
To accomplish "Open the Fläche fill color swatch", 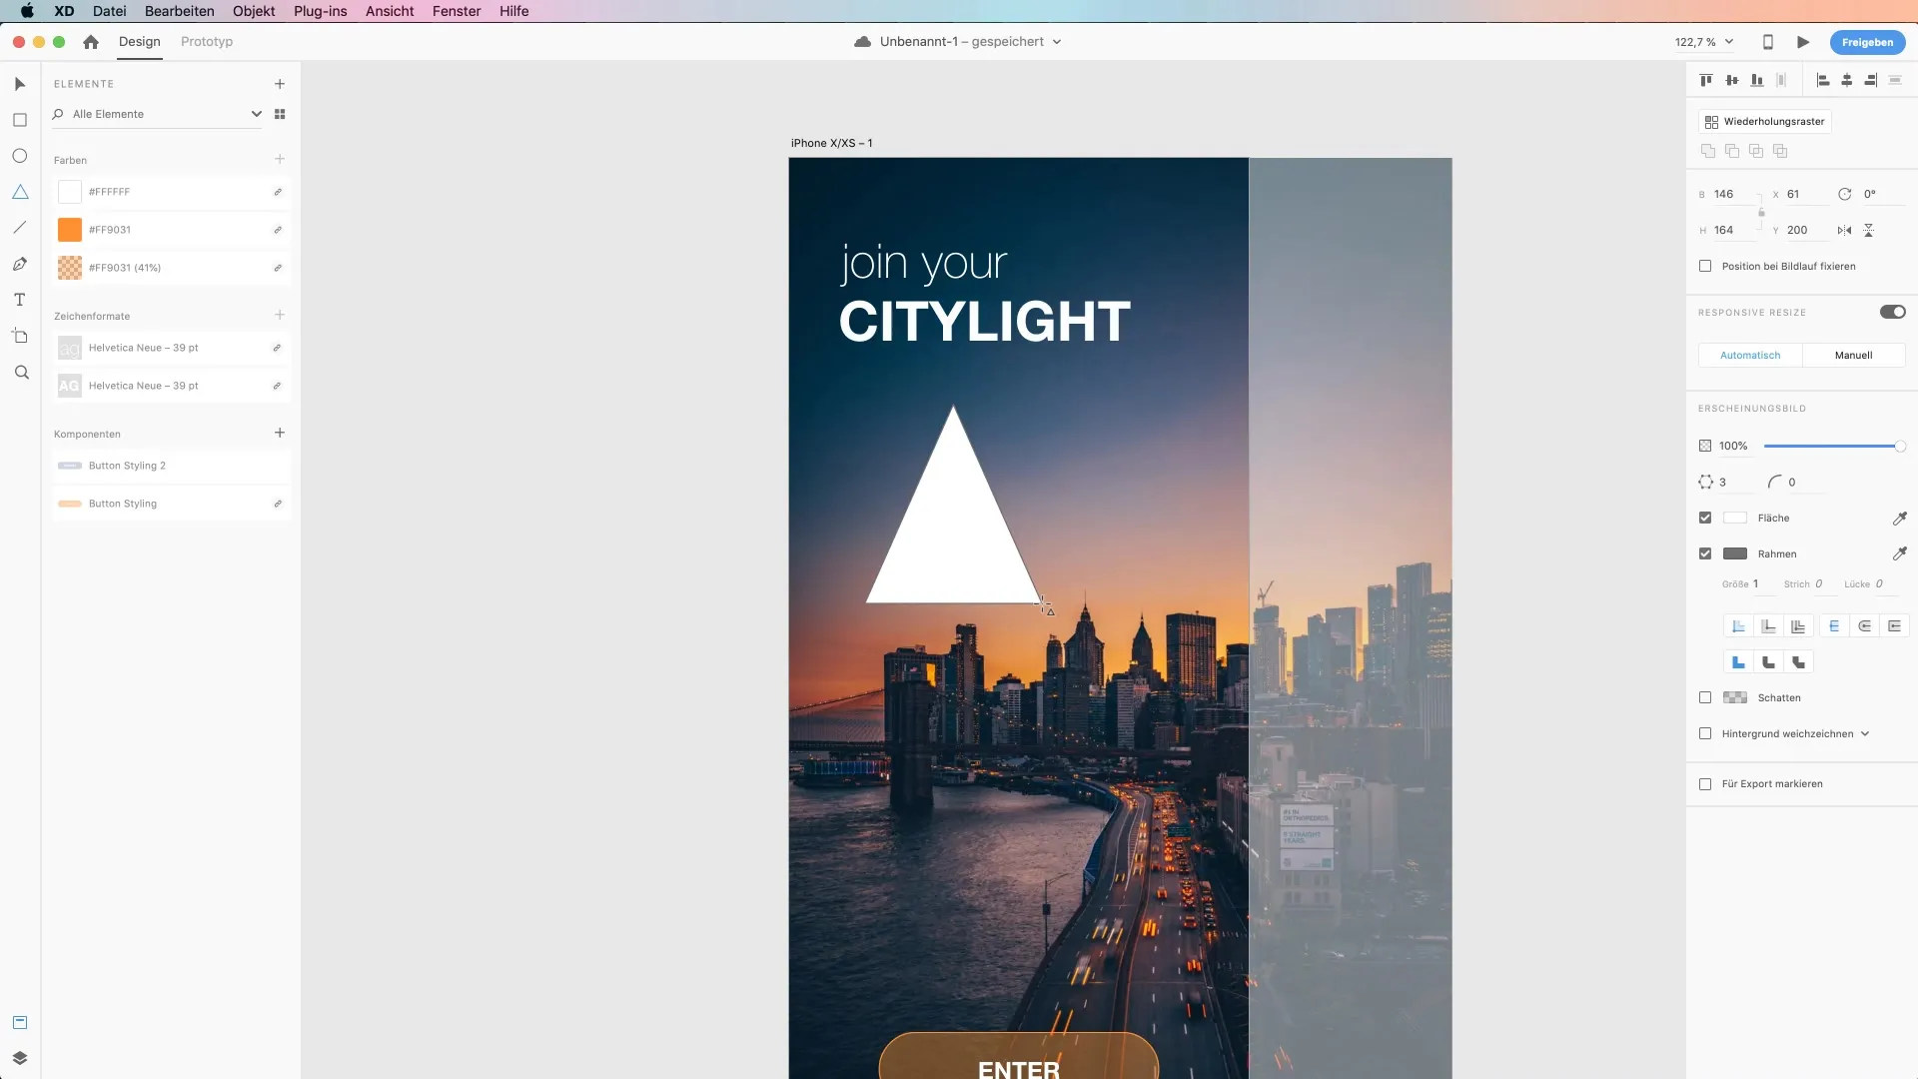I will tap(1735, 518).
